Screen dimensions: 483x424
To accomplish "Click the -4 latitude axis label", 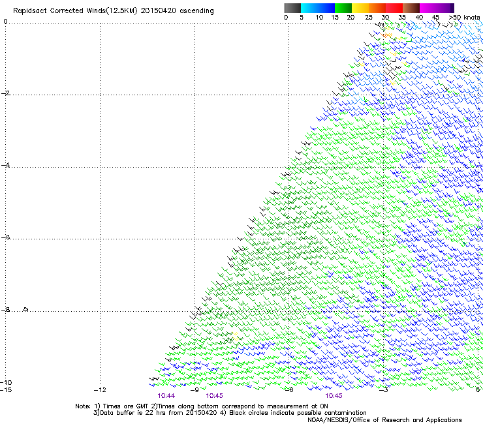I will pyautogui.click(x=5, y=165).
